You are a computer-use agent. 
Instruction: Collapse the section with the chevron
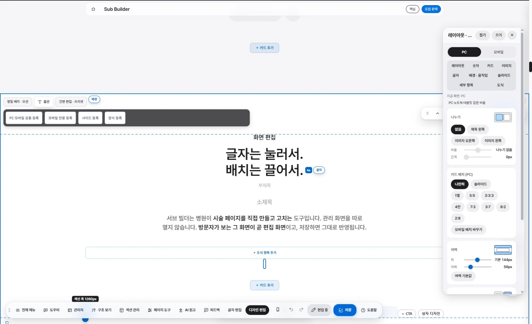coord(437,113)
